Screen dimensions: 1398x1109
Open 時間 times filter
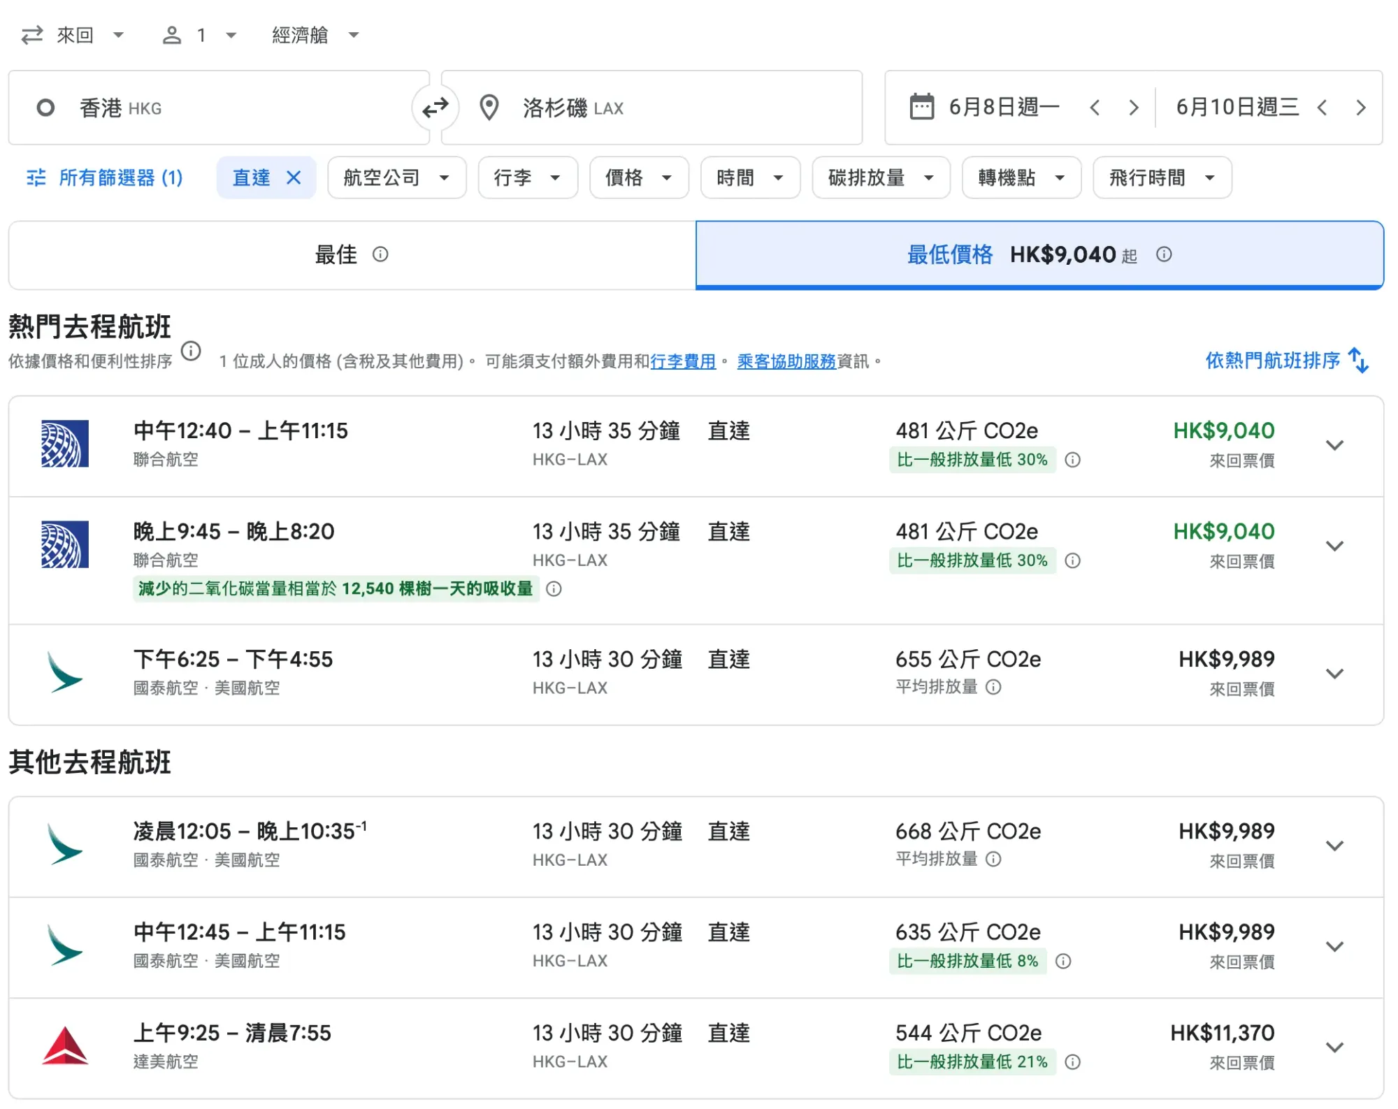[x=750, y=177]
